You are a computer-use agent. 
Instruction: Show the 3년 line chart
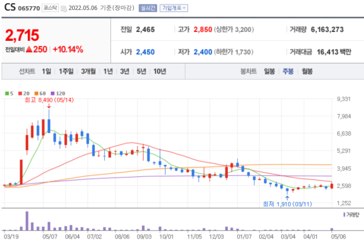125,72
